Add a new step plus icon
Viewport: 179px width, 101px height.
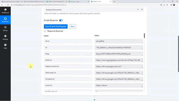pyautogui.click(x=94, y=100)
